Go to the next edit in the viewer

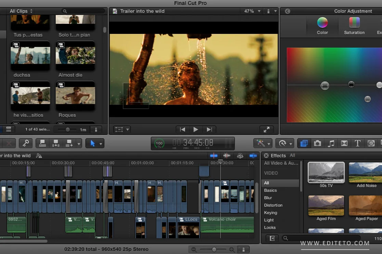(209, 130)
